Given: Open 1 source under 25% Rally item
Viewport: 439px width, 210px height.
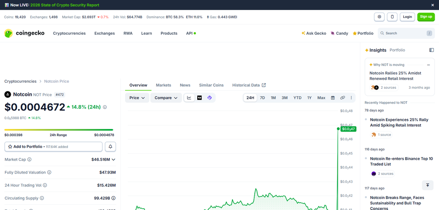Looking at the screenshot, I should tap(381, 135).
